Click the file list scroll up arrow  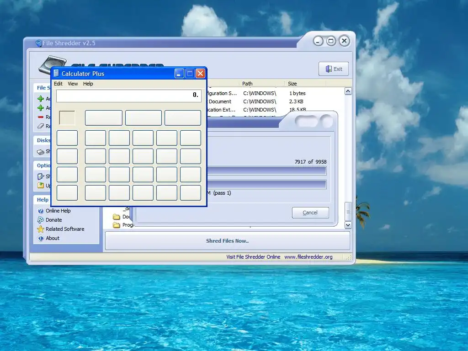click(x=348, y=91)
